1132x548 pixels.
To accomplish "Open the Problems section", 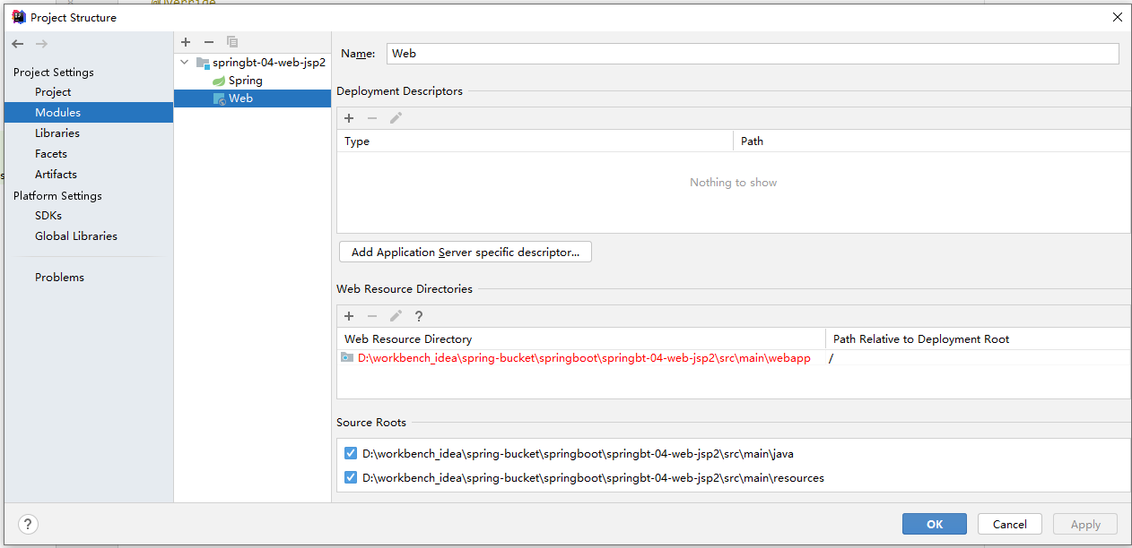I will click(x=59, y=278).
